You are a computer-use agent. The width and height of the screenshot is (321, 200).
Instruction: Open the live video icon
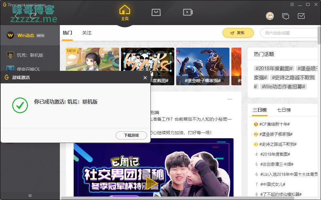pyautogui.click(x=188, y=12)
